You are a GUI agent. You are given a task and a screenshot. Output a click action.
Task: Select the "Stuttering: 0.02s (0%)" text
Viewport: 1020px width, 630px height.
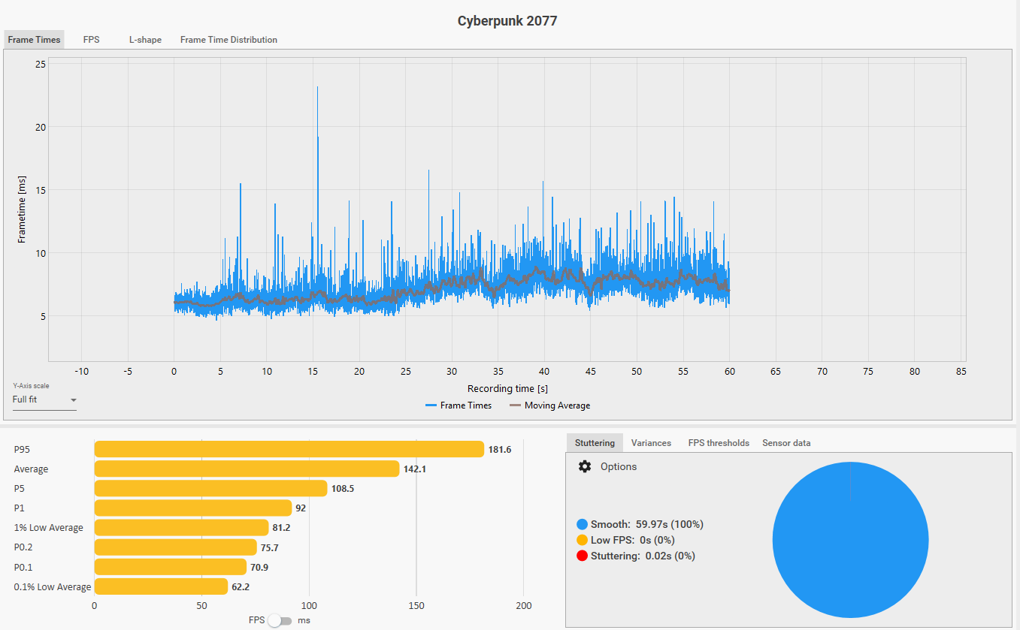643,556
